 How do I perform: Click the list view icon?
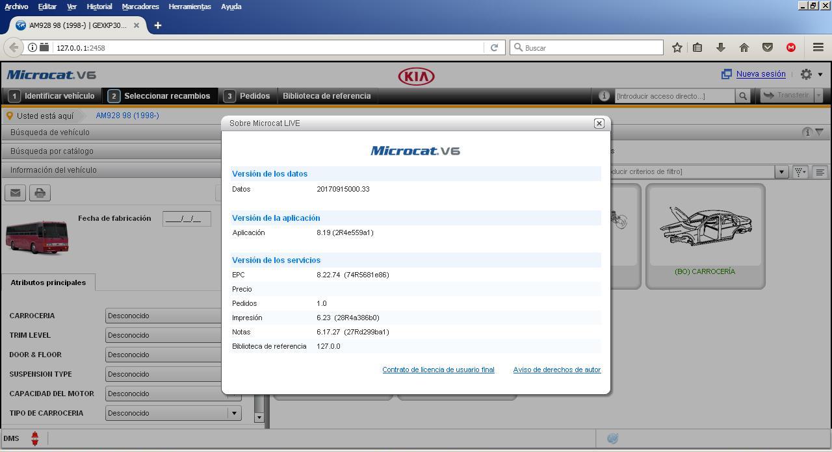pyautogui.click(x=820, y=172)
